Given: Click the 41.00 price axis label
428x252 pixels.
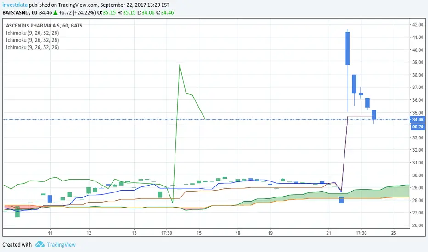Looking at the screenshot, I should [x=417, y=37].
